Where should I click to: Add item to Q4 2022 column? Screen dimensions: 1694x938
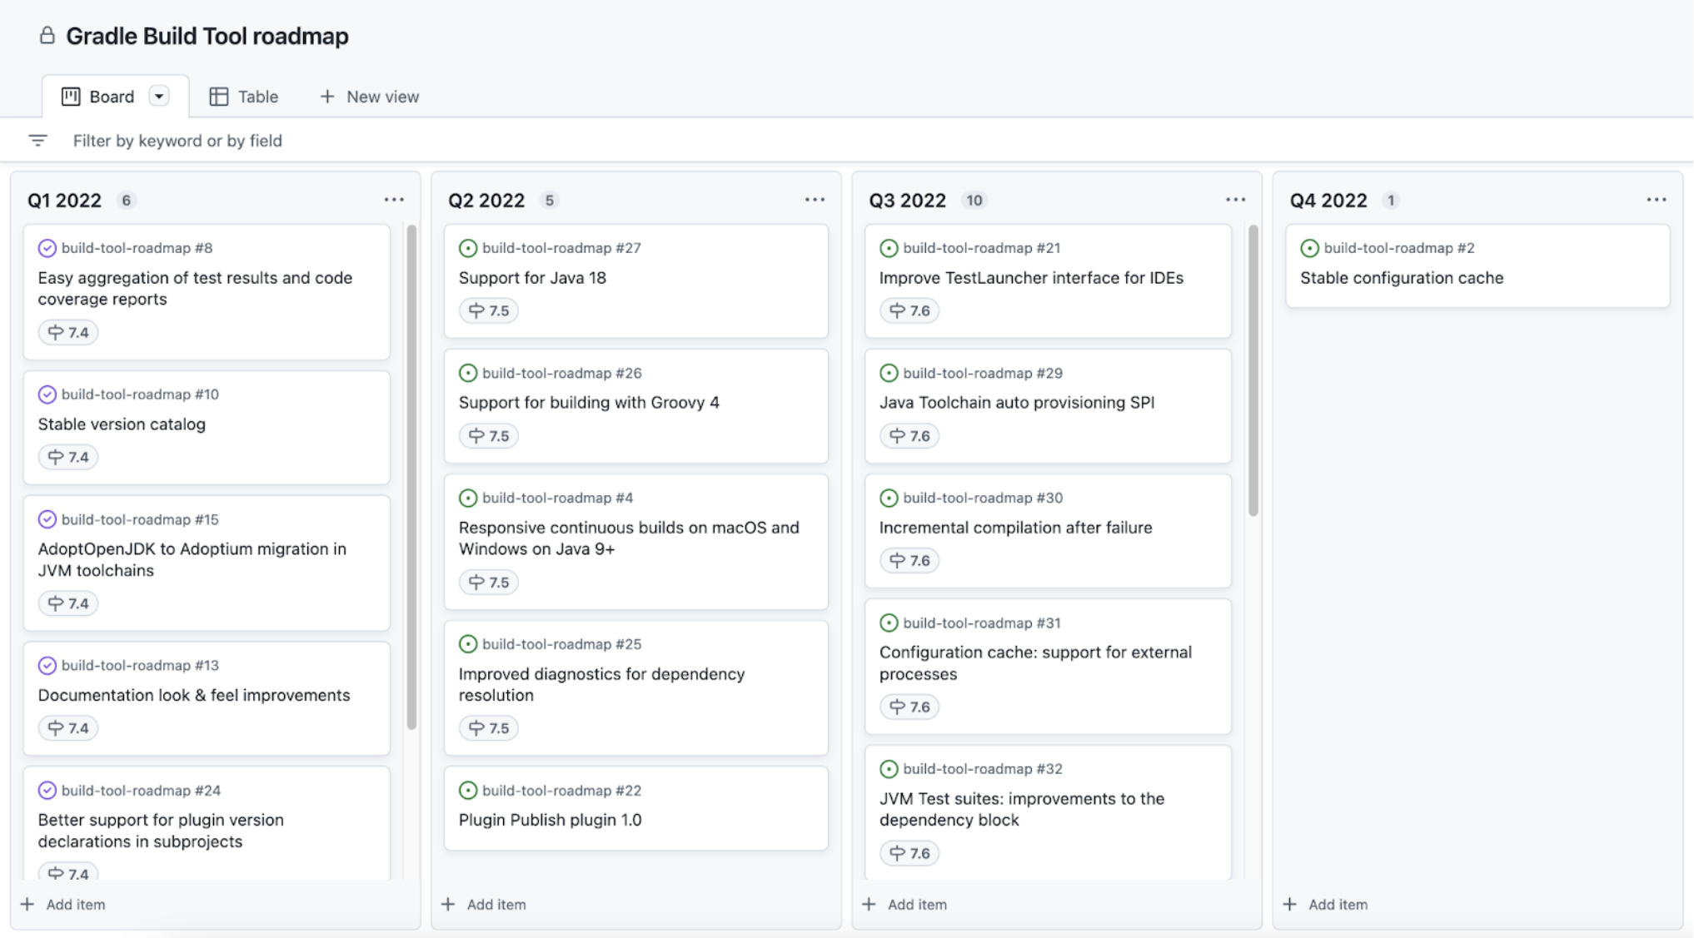[x=1326, y=904]
